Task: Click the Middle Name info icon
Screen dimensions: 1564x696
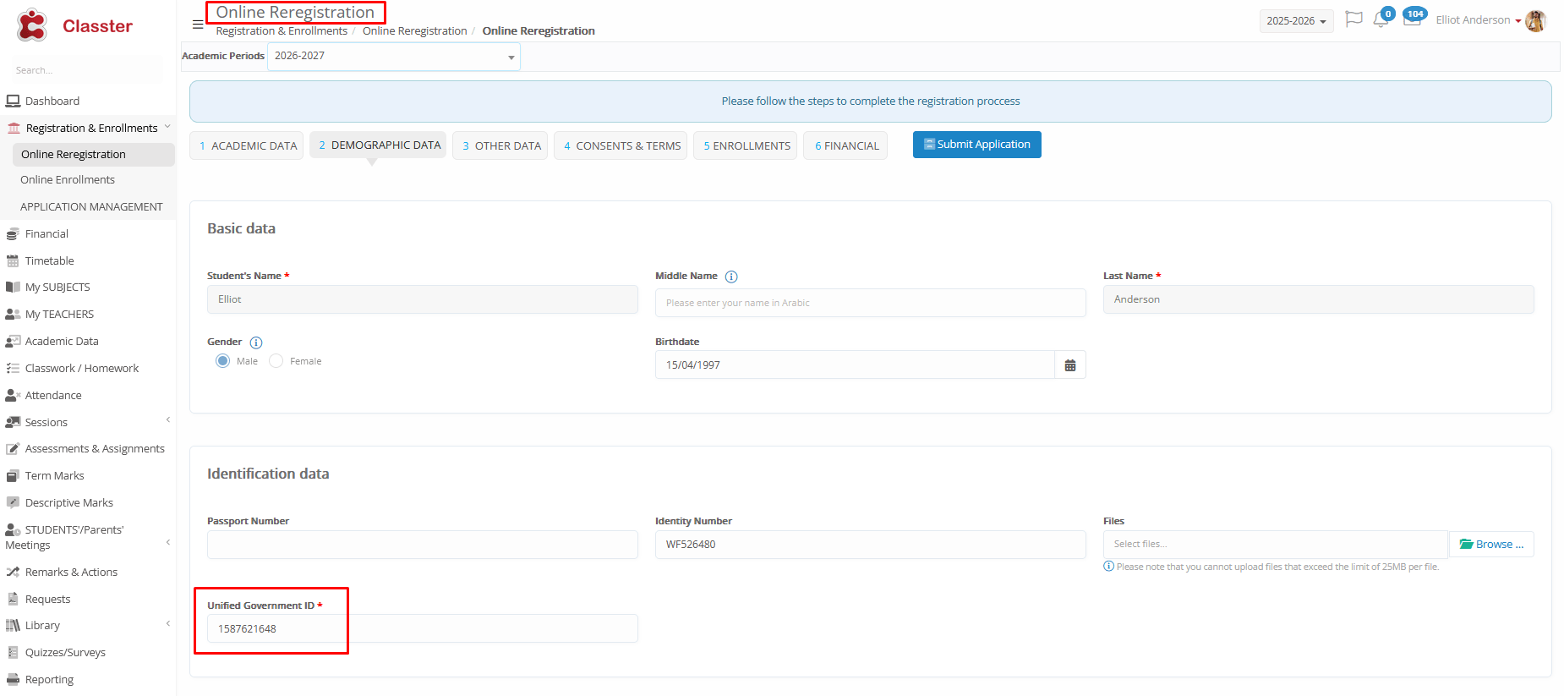Action: click(x=731, y=277)
